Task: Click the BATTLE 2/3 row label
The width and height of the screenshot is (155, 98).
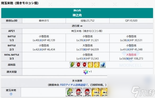Action: pos(12,47)
